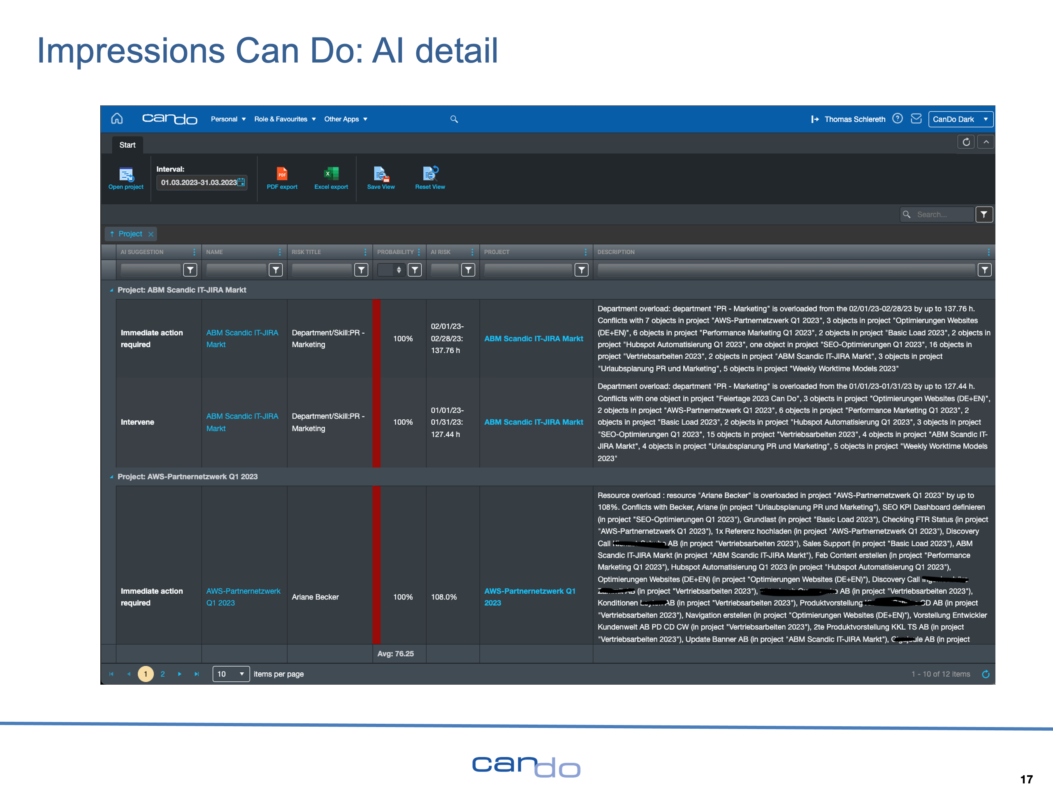Export to PDF
The image size is (1053, 790).
coord(282,178)
